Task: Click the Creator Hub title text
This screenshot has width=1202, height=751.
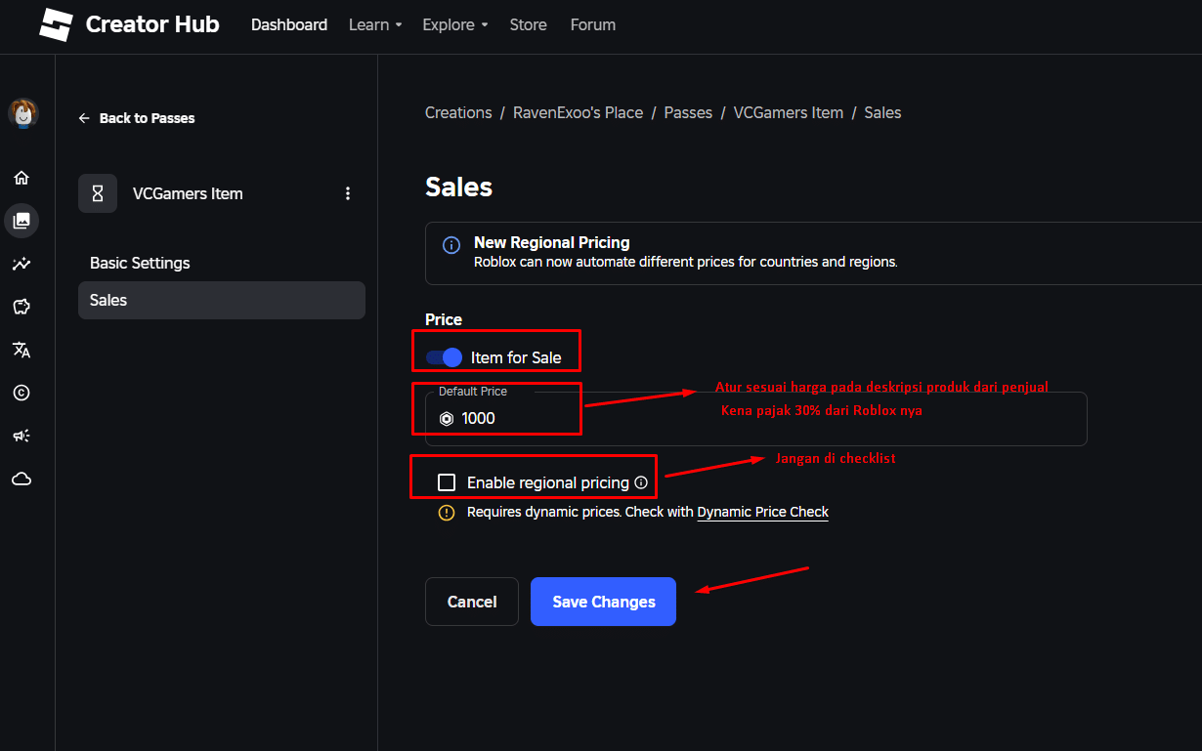Action: click(x=152, y=24)
